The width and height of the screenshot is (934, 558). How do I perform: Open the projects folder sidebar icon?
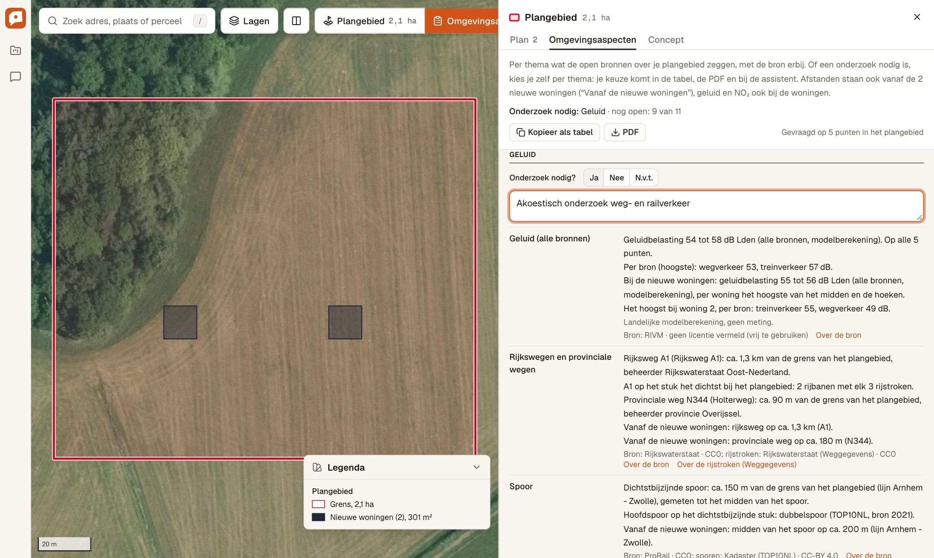pos(16,50)
